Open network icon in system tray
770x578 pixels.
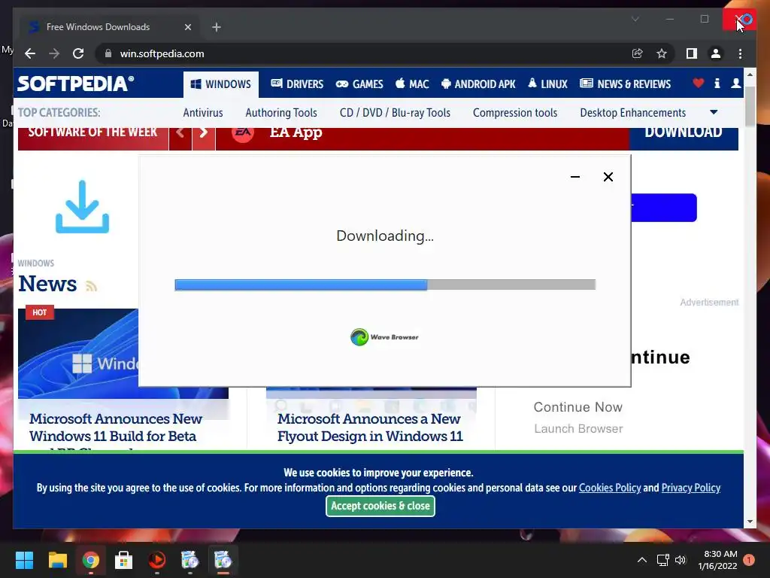(663, 560)
